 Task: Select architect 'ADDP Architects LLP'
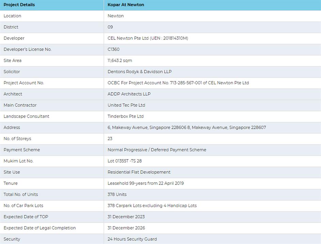(129, 94)
